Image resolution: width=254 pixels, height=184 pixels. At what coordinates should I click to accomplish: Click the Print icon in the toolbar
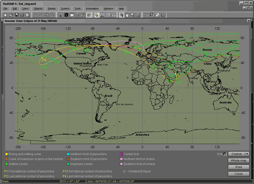tap(22, 15)
